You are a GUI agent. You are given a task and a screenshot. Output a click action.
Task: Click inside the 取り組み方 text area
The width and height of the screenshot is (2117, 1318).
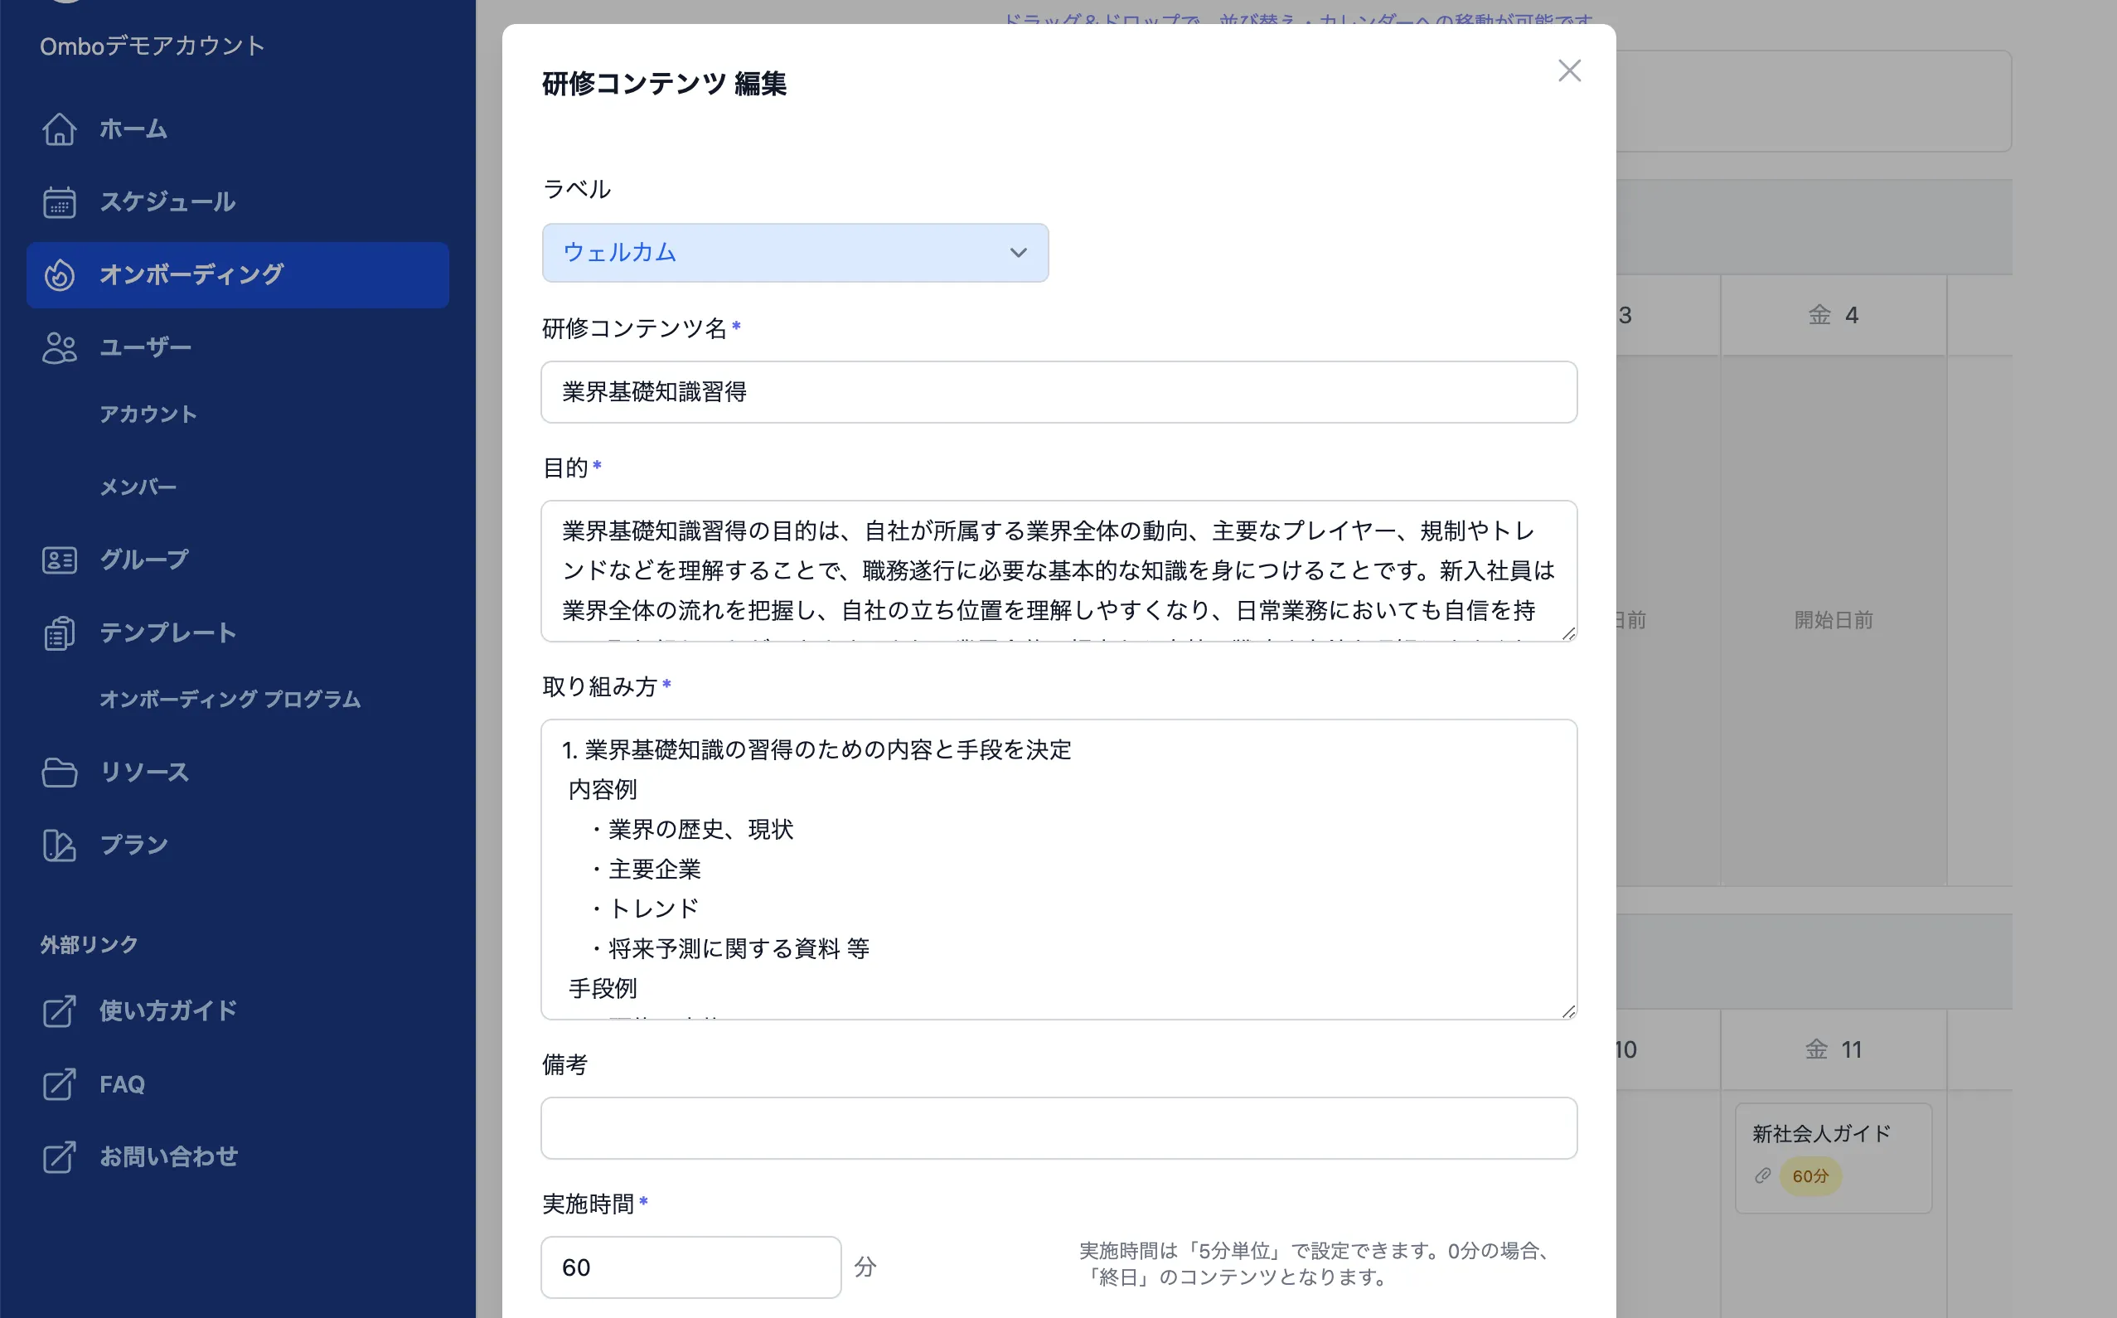click(x=1059, y=869)
